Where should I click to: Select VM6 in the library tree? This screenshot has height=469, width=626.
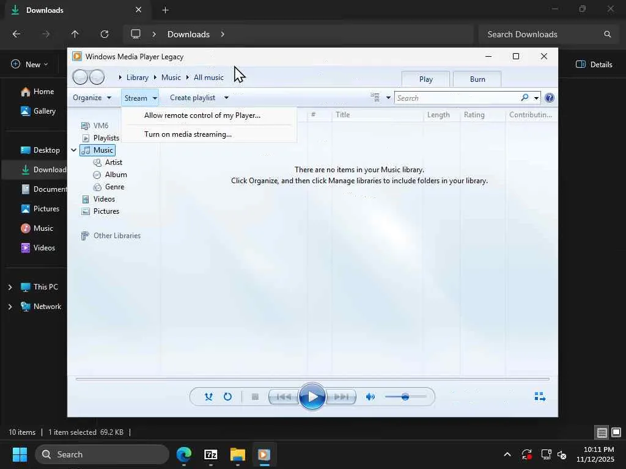coord(95,126)
